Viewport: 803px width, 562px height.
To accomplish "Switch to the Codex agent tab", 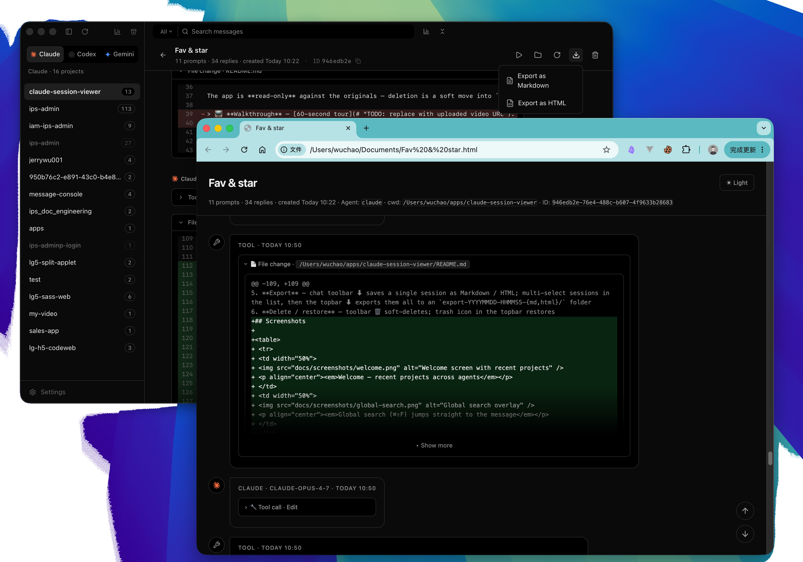I will click(82, 54).
